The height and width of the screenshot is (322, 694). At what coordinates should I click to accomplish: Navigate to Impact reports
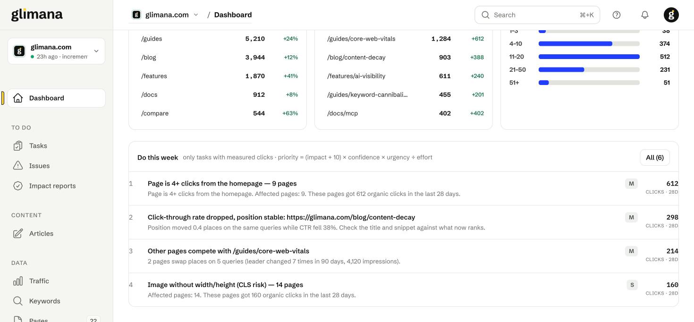[x=56, y=186]
